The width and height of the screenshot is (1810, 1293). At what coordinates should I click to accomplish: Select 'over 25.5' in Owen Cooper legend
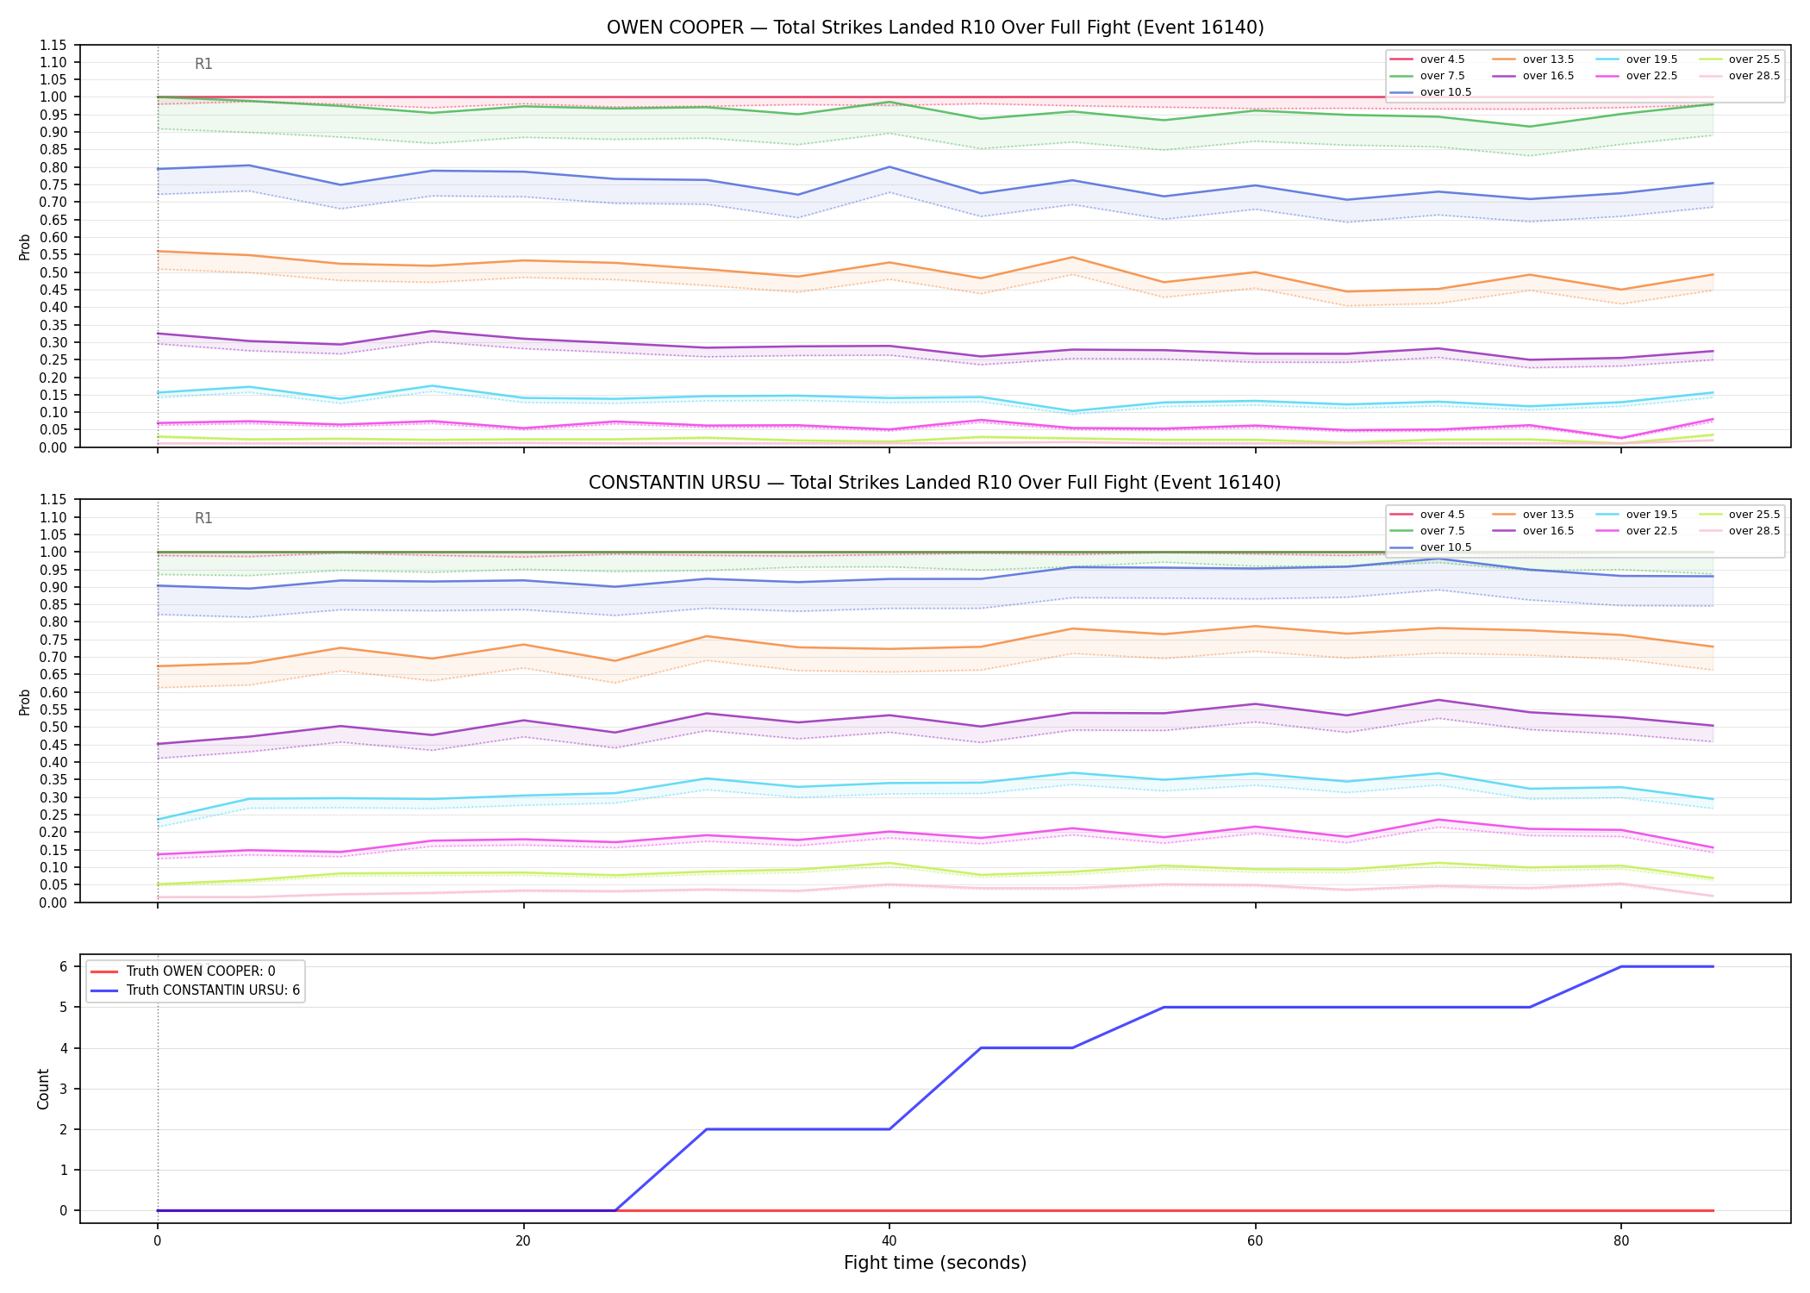(x=1739, y=59)
